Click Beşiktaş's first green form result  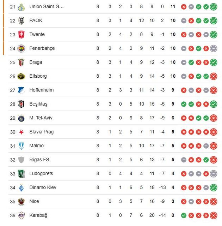pos(184,104)
